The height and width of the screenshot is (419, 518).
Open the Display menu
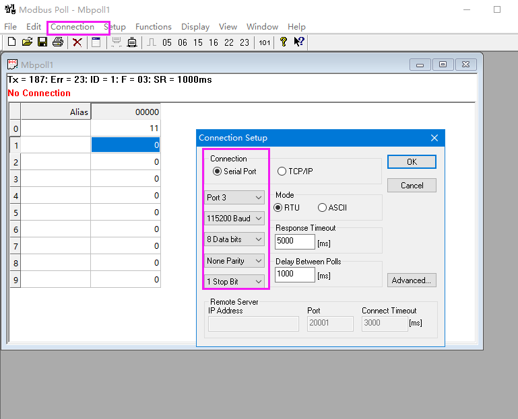(x=195, y=27)
